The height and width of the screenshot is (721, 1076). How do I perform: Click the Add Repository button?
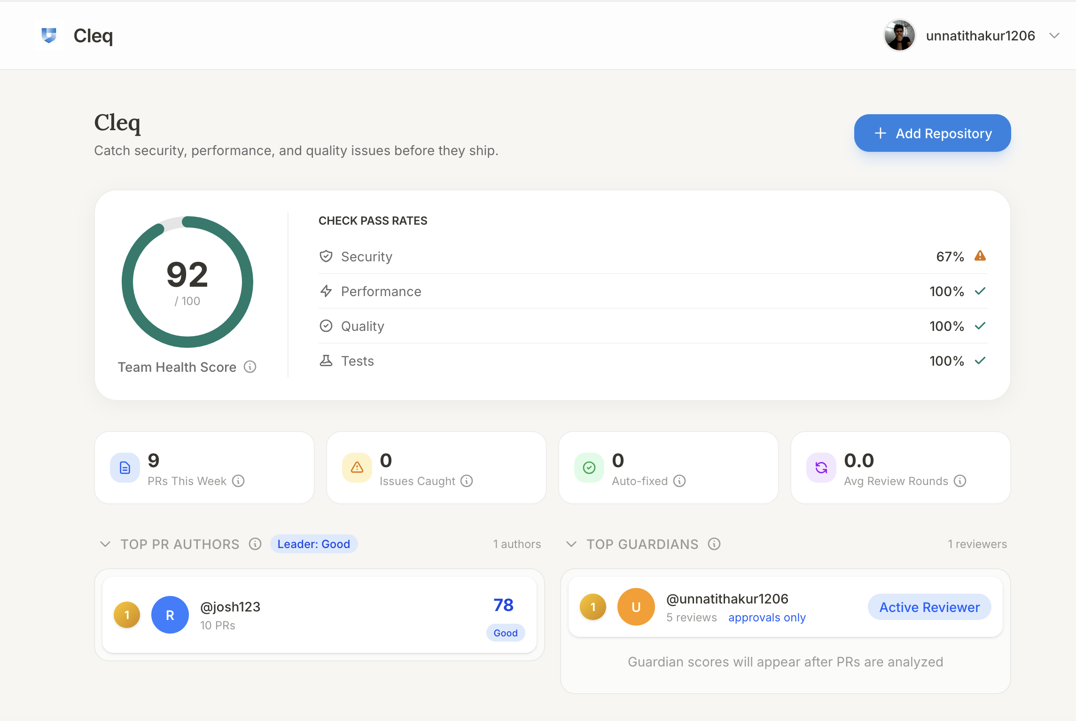click(932, 133)
